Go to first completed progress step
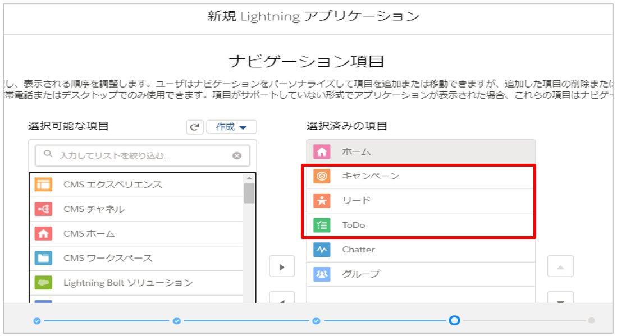The height and width of the screenshot is (336, 617). pos(37,321)
